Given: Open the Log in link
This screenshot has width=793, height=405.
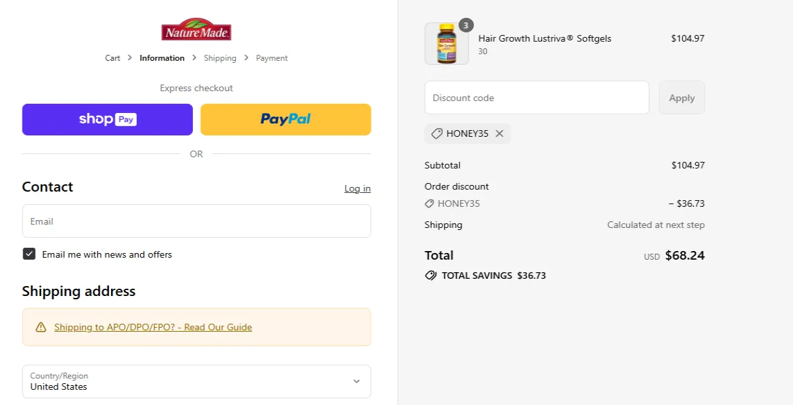Looking at the screenshot, I should [x=357, y=188].
